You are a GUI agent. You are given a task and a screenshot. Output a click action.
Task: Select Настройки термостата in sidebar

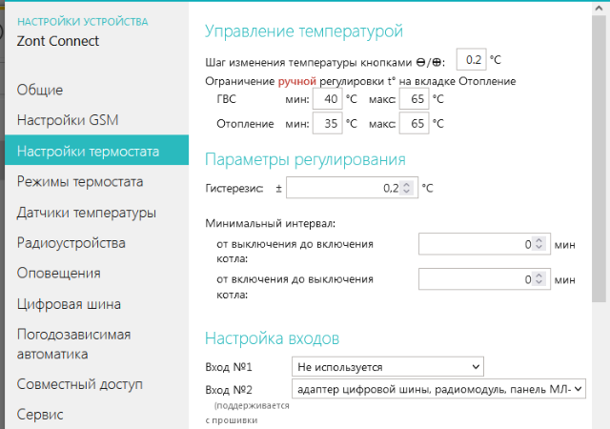tap(88, 151)
